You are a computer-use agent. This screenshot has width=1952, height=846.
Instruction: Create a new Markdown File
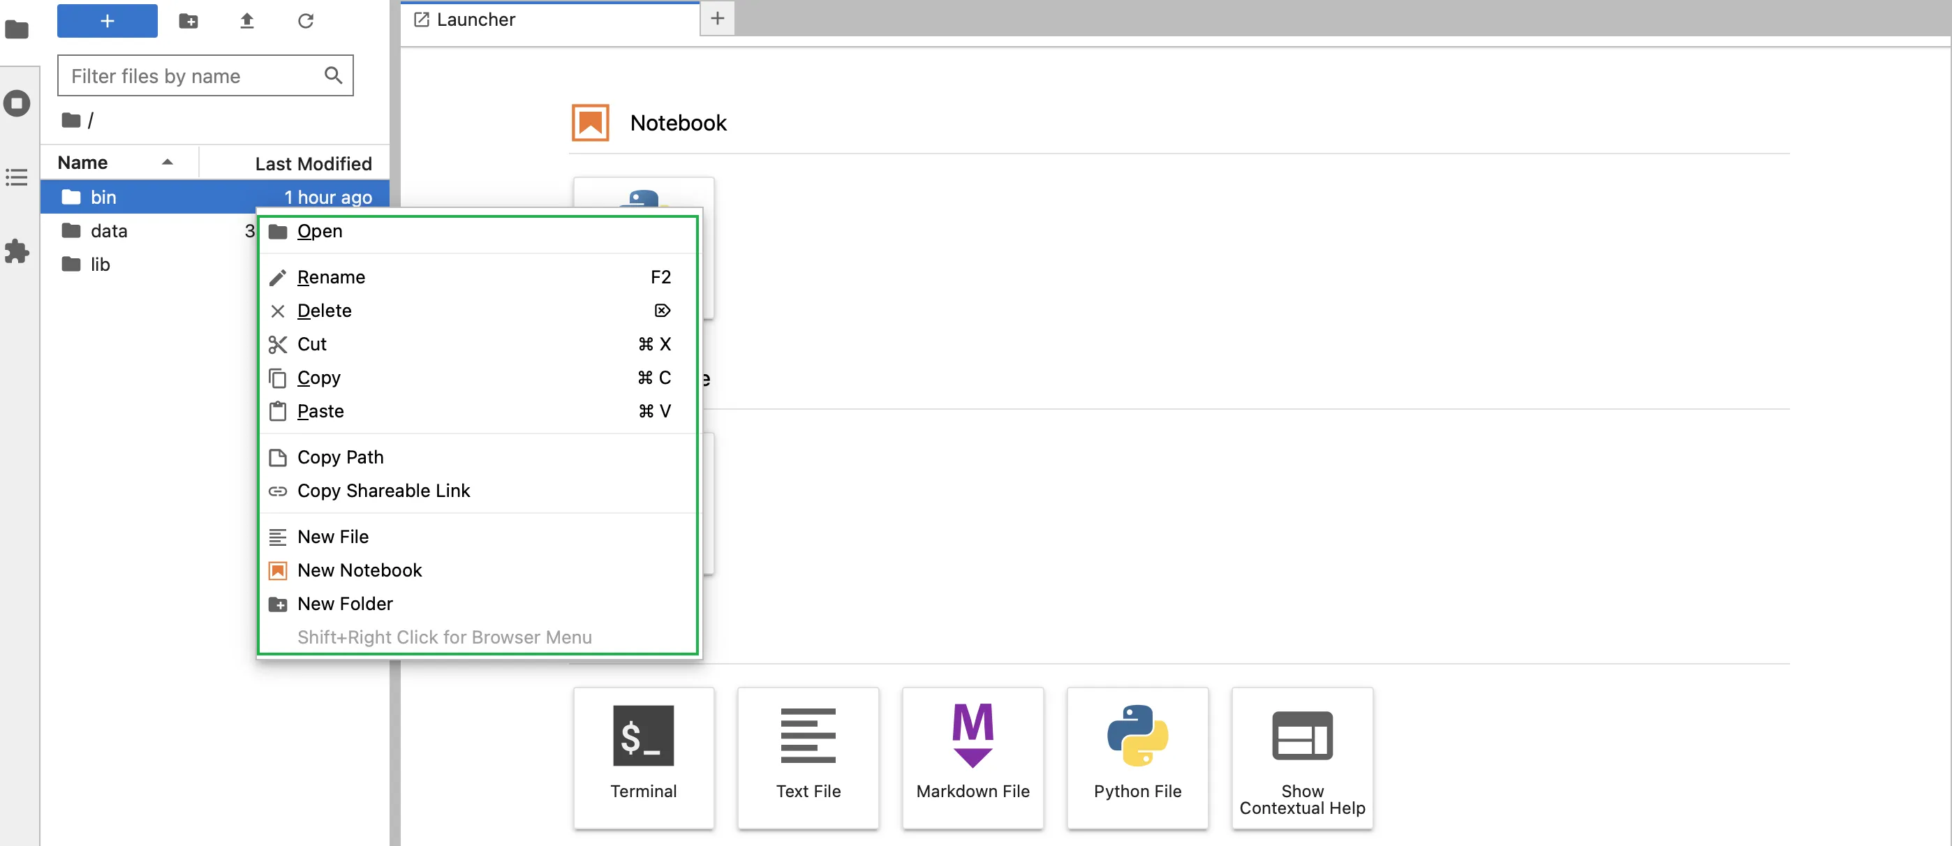click(x=973, y=758)
